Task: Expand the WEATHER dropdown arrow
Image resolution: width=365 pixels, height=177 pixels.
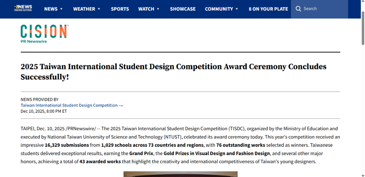Action: (x=99, y=9)
